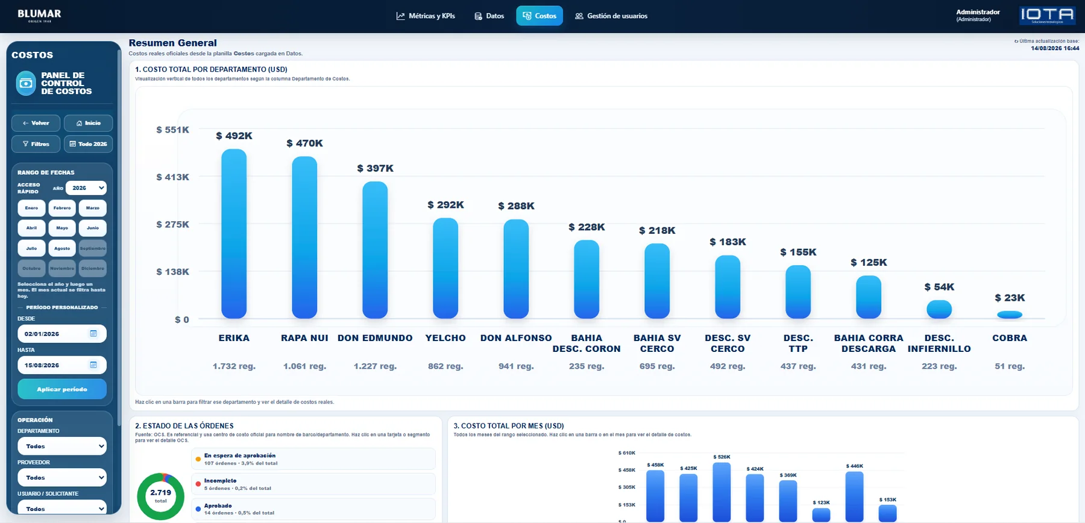Open the Año 2026 dropdown
Viewport: 1085px width, 523px height.
click(x=86, y=188)
